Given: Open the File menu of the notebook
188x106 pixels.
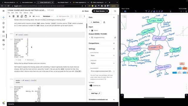Looking at the screenshot, I should click(9, 13).
